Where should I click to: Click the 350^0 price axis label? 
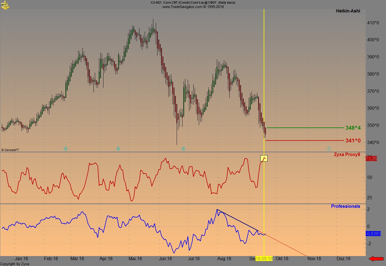coord(373,125)
